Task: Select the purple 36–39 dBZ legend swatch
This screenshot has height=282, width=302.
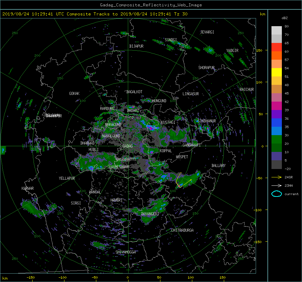Action: point(276,114)
